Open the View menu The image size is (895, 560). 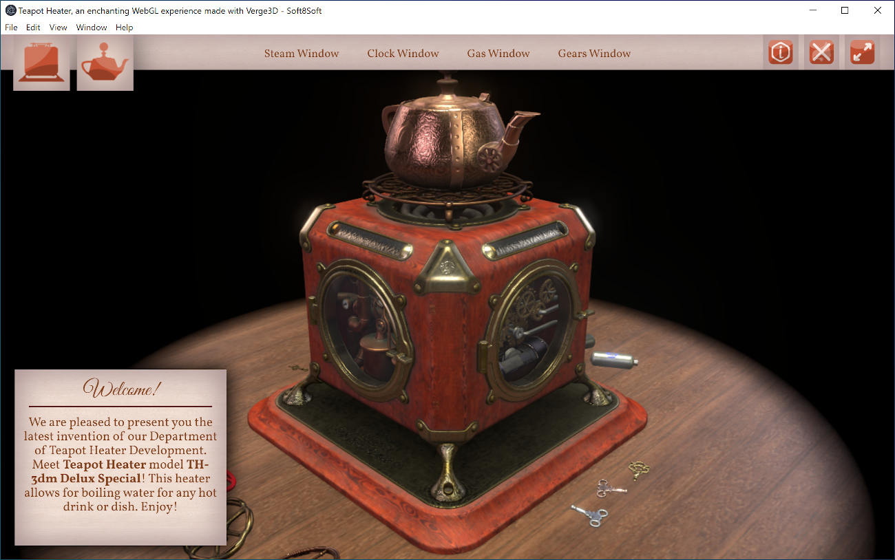click(x=59, y=28)
